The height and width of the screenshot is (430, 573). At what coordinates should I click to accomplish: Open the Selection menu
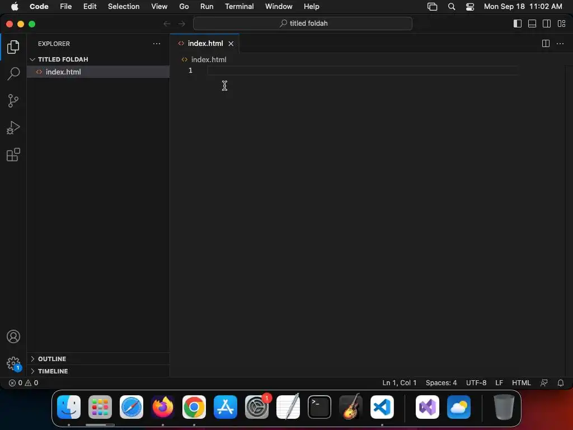(124, 7)
